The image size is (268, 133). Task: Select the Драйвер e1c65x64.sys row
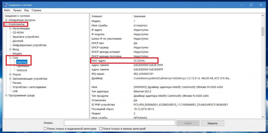tap(161, 78)
